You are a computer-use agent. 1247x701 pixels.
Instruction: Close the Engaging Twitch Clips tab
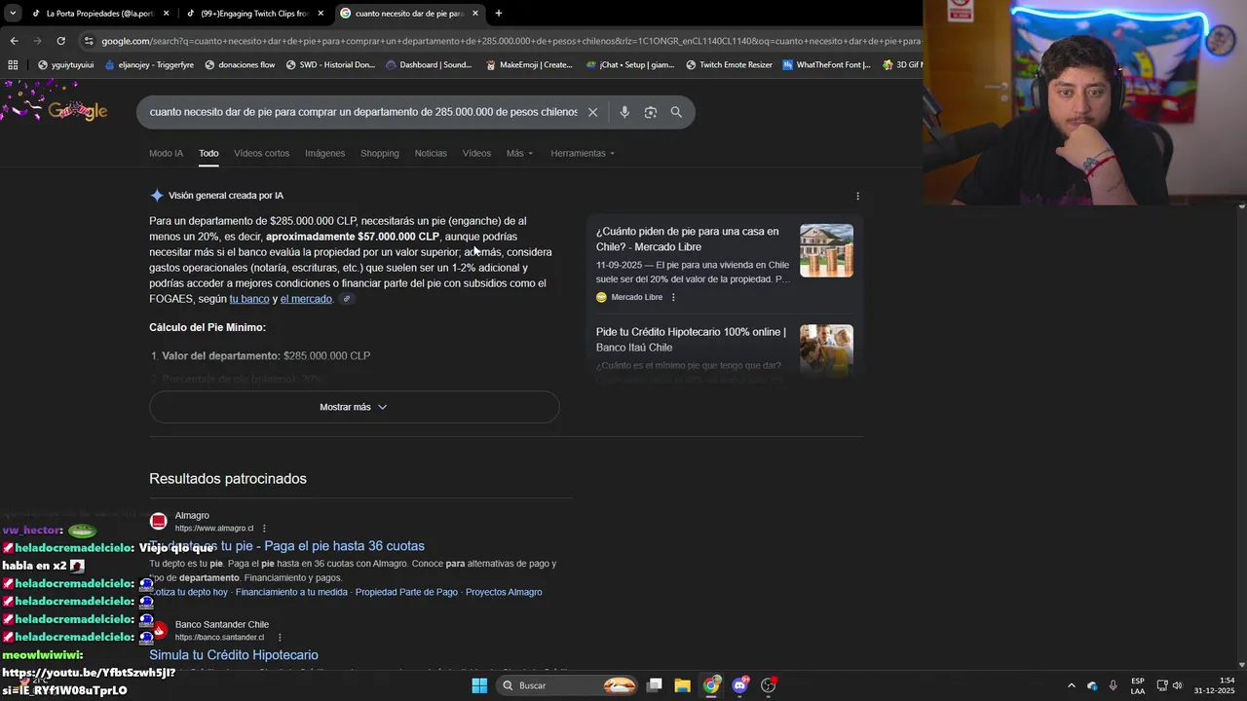tap(320, 14)
